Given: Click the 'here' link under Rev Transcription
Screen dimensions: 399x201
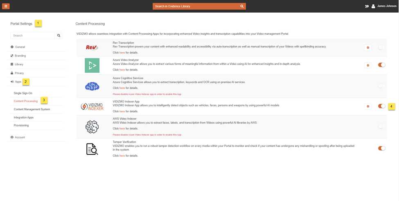Looking at the screenshot, I should pyautogui.click(x=122, y=53).
